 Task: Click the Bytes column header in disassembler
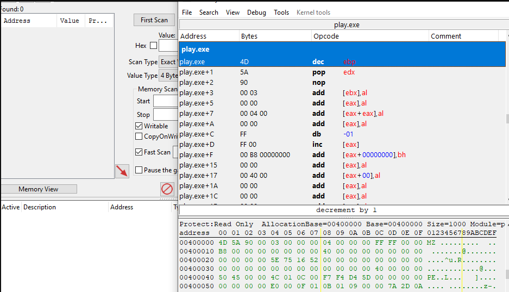[275, 36]
